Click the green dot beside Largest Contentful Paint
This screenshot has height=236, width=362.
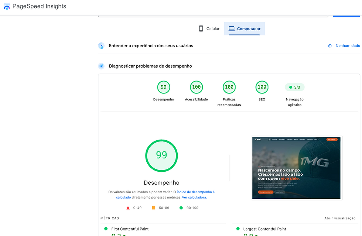tap(238, 229)
